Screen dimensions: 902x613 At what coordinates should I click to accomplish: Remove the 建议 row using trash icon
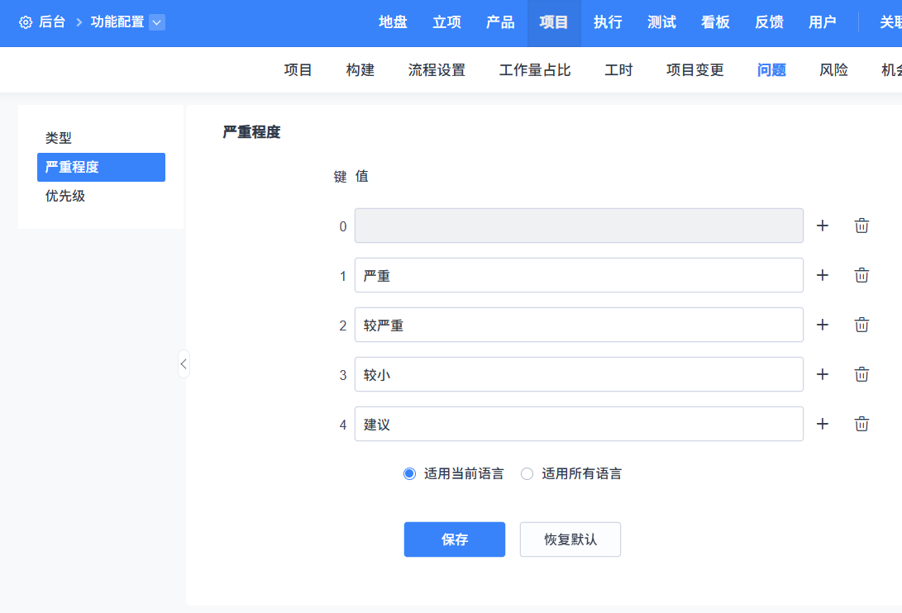click(x=861, y=424)
